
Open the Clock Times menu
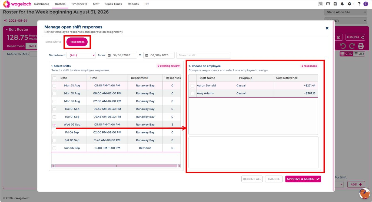(114, 4)
